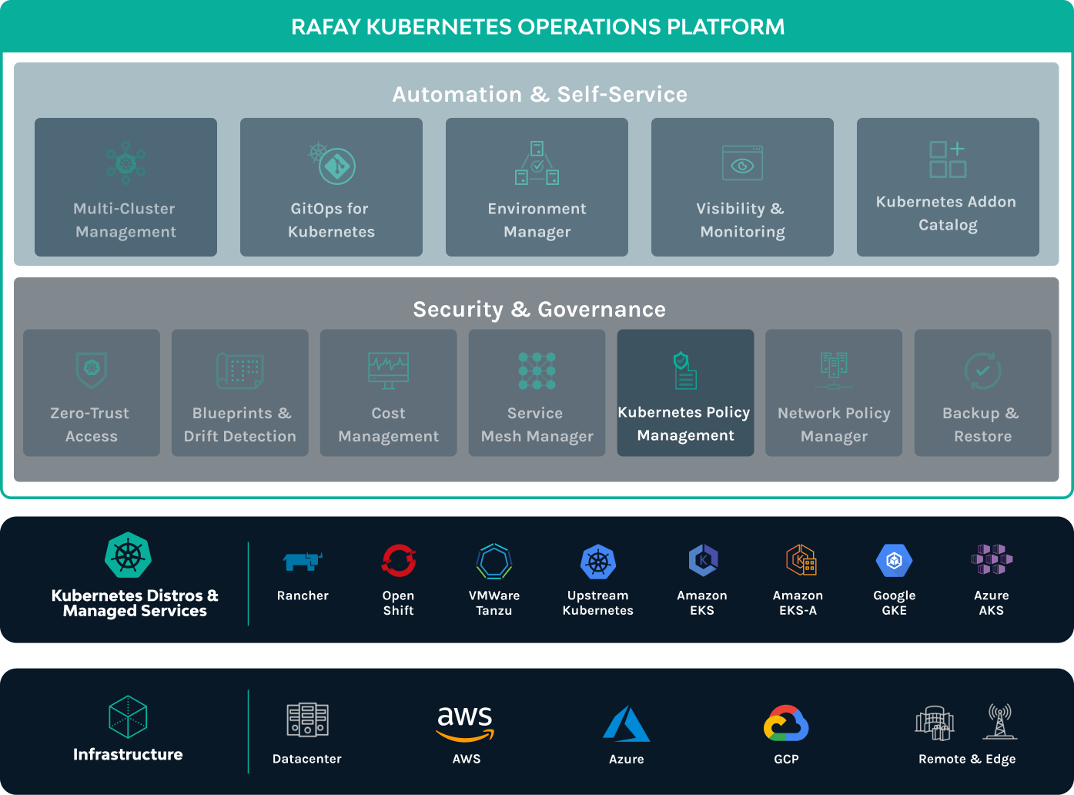1074x795 pixels.
Task: Click the Backup & Restore icon
Action: tap(983, 371)
